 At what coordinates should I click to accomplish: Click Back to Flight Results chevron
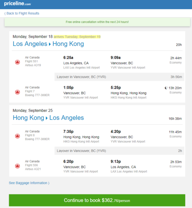[x=5, y=13]
